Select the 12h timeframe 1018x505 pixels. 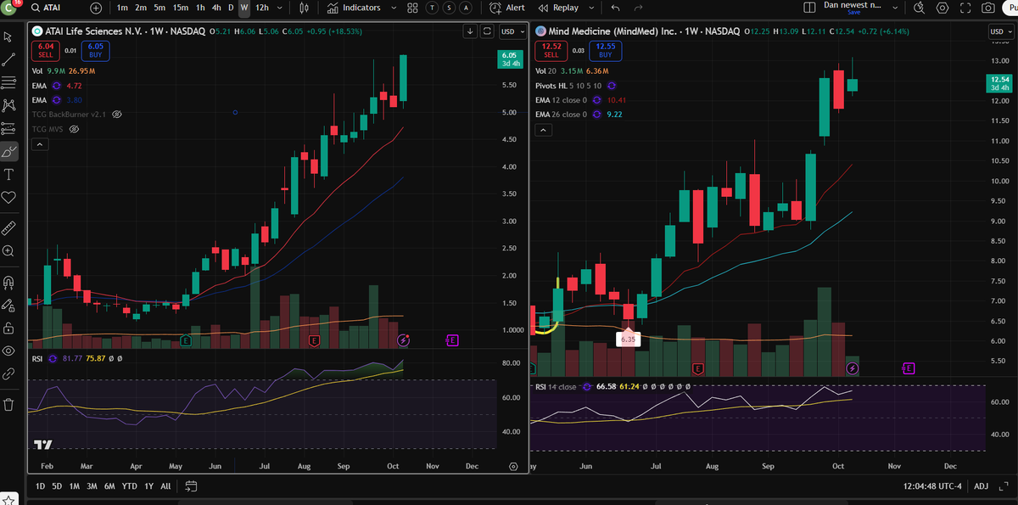(262, 8)
